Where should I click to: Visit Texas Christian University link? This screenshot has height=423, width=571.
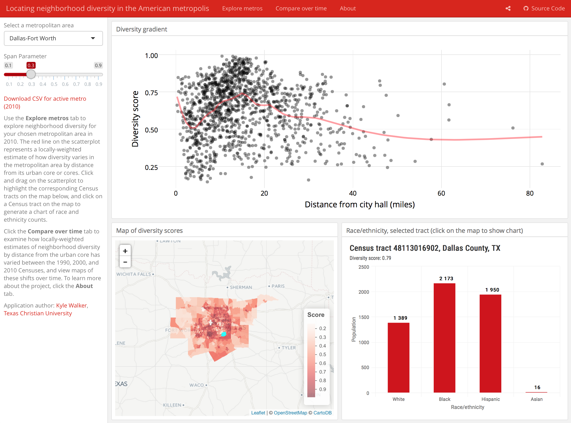click(x=38, y=313)
